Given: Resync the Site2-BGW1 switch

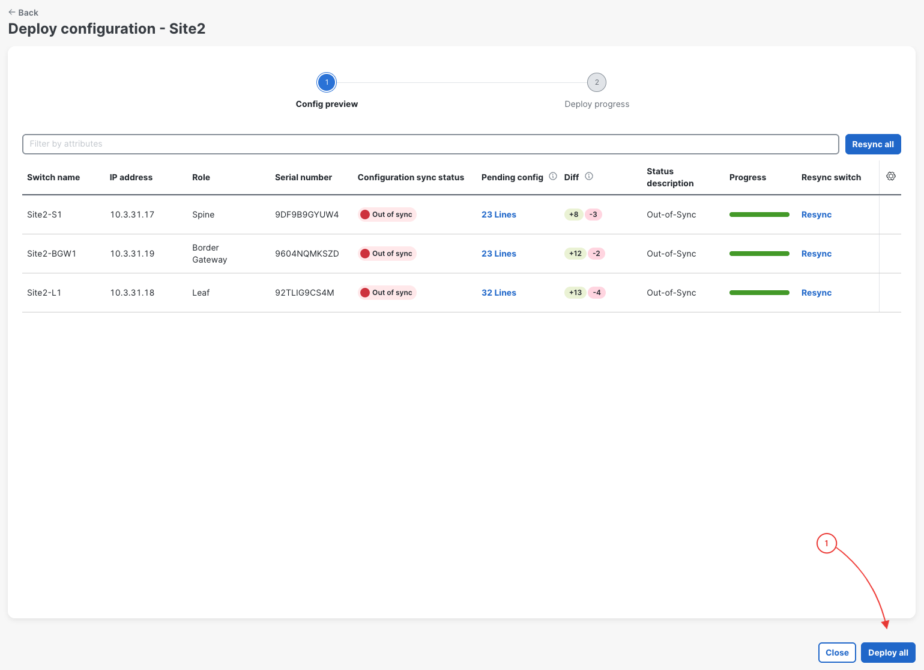Looking at the screenshot, I should [817, 254].
